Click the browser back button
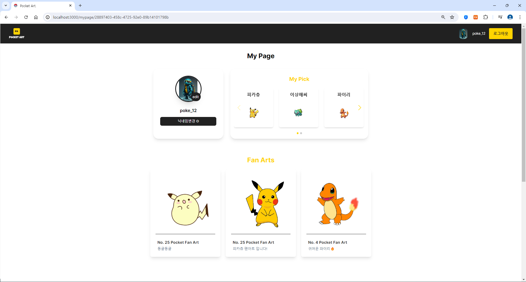526x282 pixels. tap(6, 17)
